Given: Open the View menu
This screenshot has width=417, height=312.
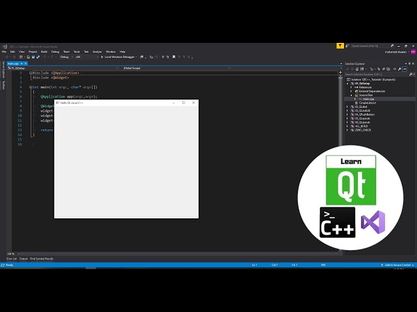Looking at the screenshot, I should pyautogui.click(x=22, y=52).
